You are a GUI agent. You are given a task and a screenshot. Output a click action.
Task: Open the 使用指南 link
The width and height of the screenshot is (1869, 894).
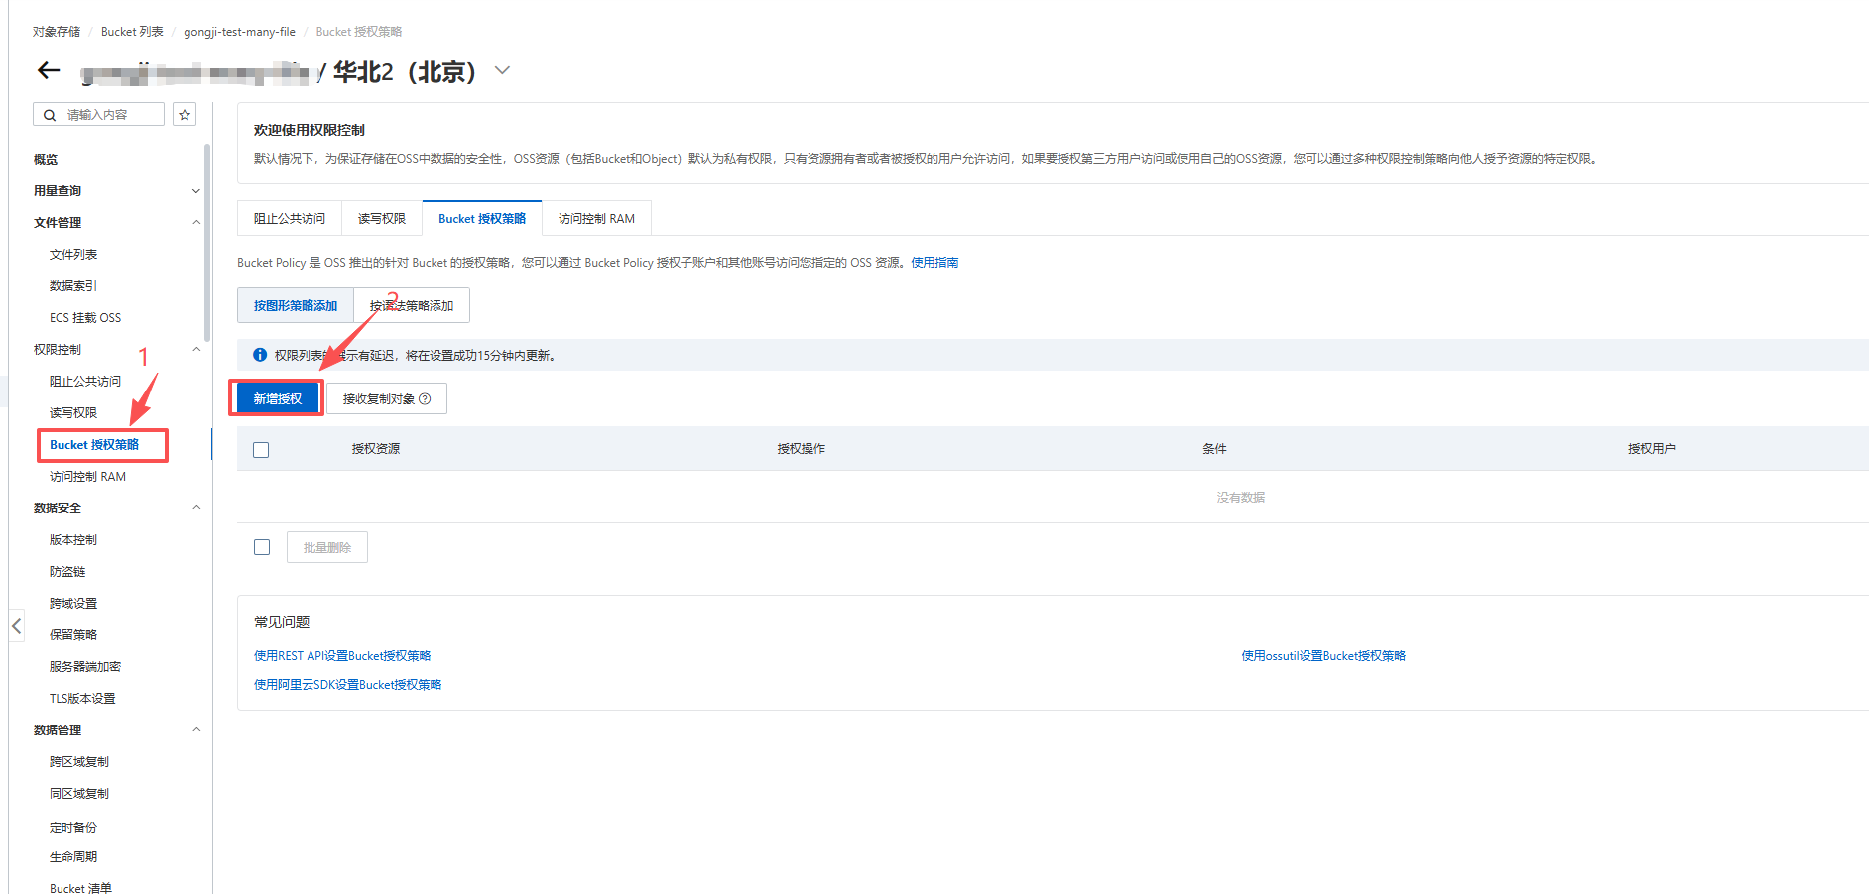click(934, 263)
